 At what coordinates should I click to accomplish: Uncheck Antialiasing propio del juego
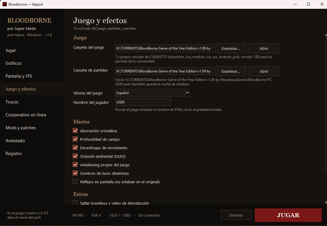click(x=75, y=165)
